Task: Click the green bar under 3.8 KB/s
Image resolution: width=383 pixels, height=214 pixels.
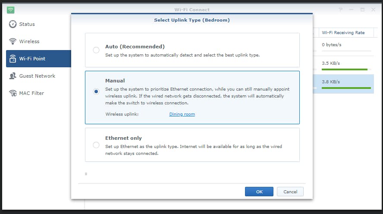Action: pos(346,88)
